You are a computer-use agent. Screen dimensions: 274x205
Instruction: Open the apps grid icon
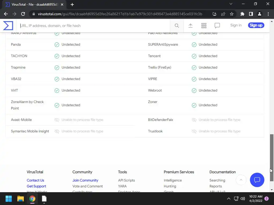(x=204, y=26)
